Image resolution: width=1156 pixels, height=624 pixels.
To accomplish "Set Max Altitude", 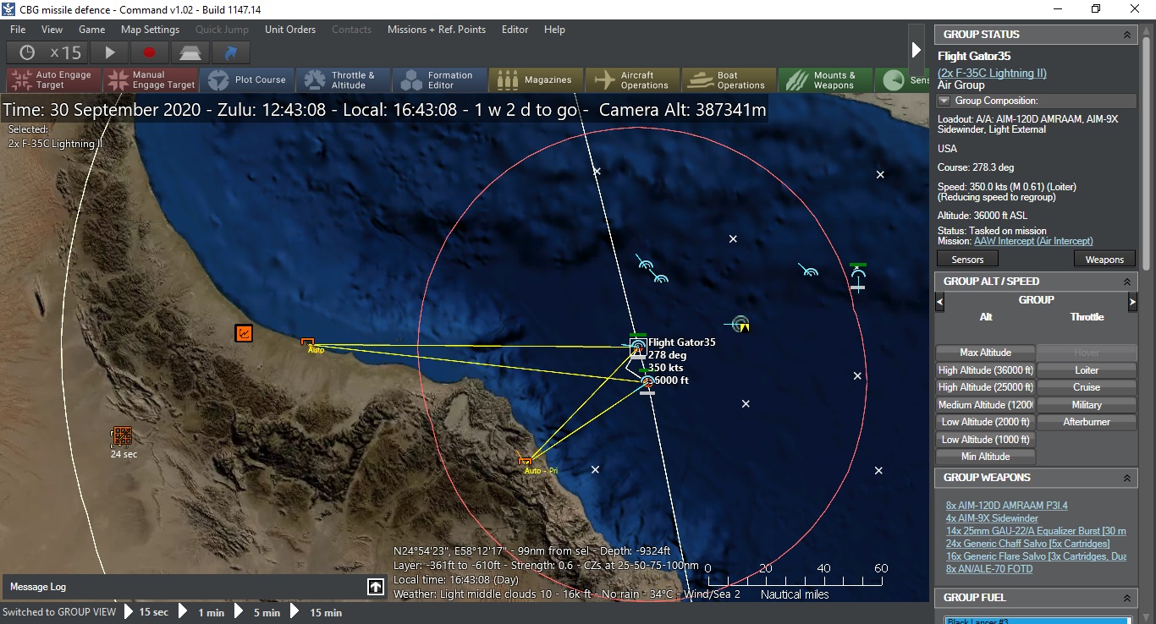I will [x=986, y=353].
